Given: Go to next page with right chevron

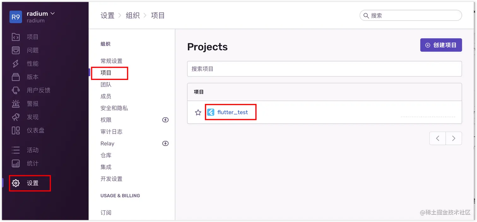Looking at the screenshot, I should [x=454, y=138].
